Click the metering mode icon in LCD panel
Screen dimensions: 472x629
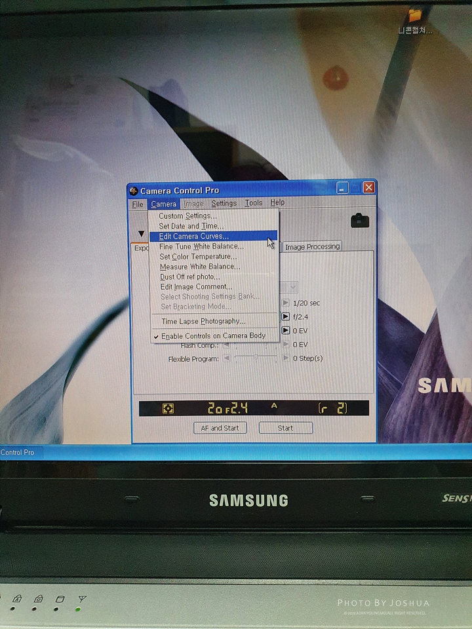(168, 409)
